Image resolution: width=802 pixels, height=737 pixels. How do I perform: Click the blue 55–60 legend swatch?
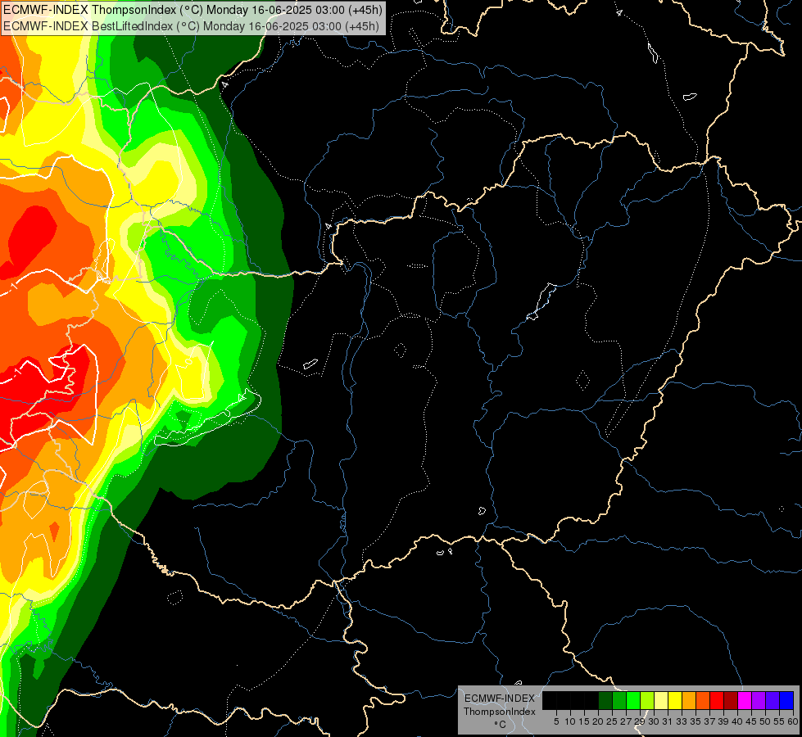[x=786, y=700]
